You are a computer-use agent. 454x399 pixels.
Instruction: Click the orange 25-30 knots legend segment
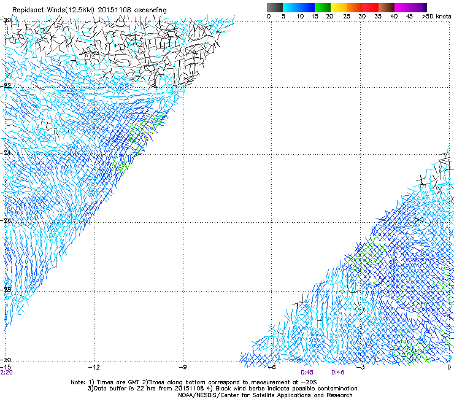coord(355,7)
